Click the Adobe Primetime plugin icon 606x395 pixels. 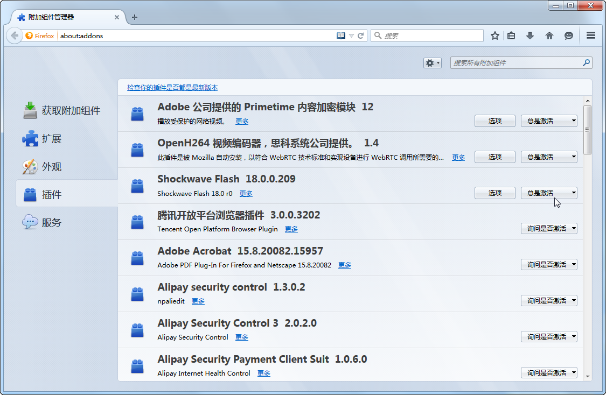(137, 114)
